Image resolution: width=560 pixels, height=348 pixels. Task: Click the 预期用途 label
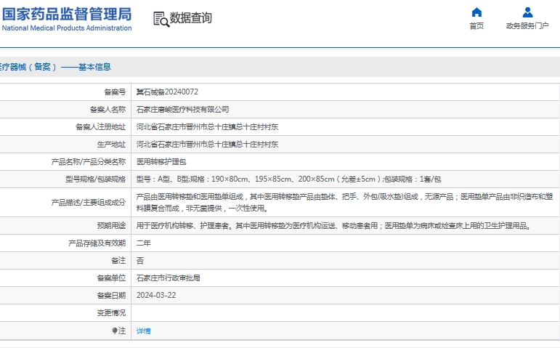tap(111, 226)
